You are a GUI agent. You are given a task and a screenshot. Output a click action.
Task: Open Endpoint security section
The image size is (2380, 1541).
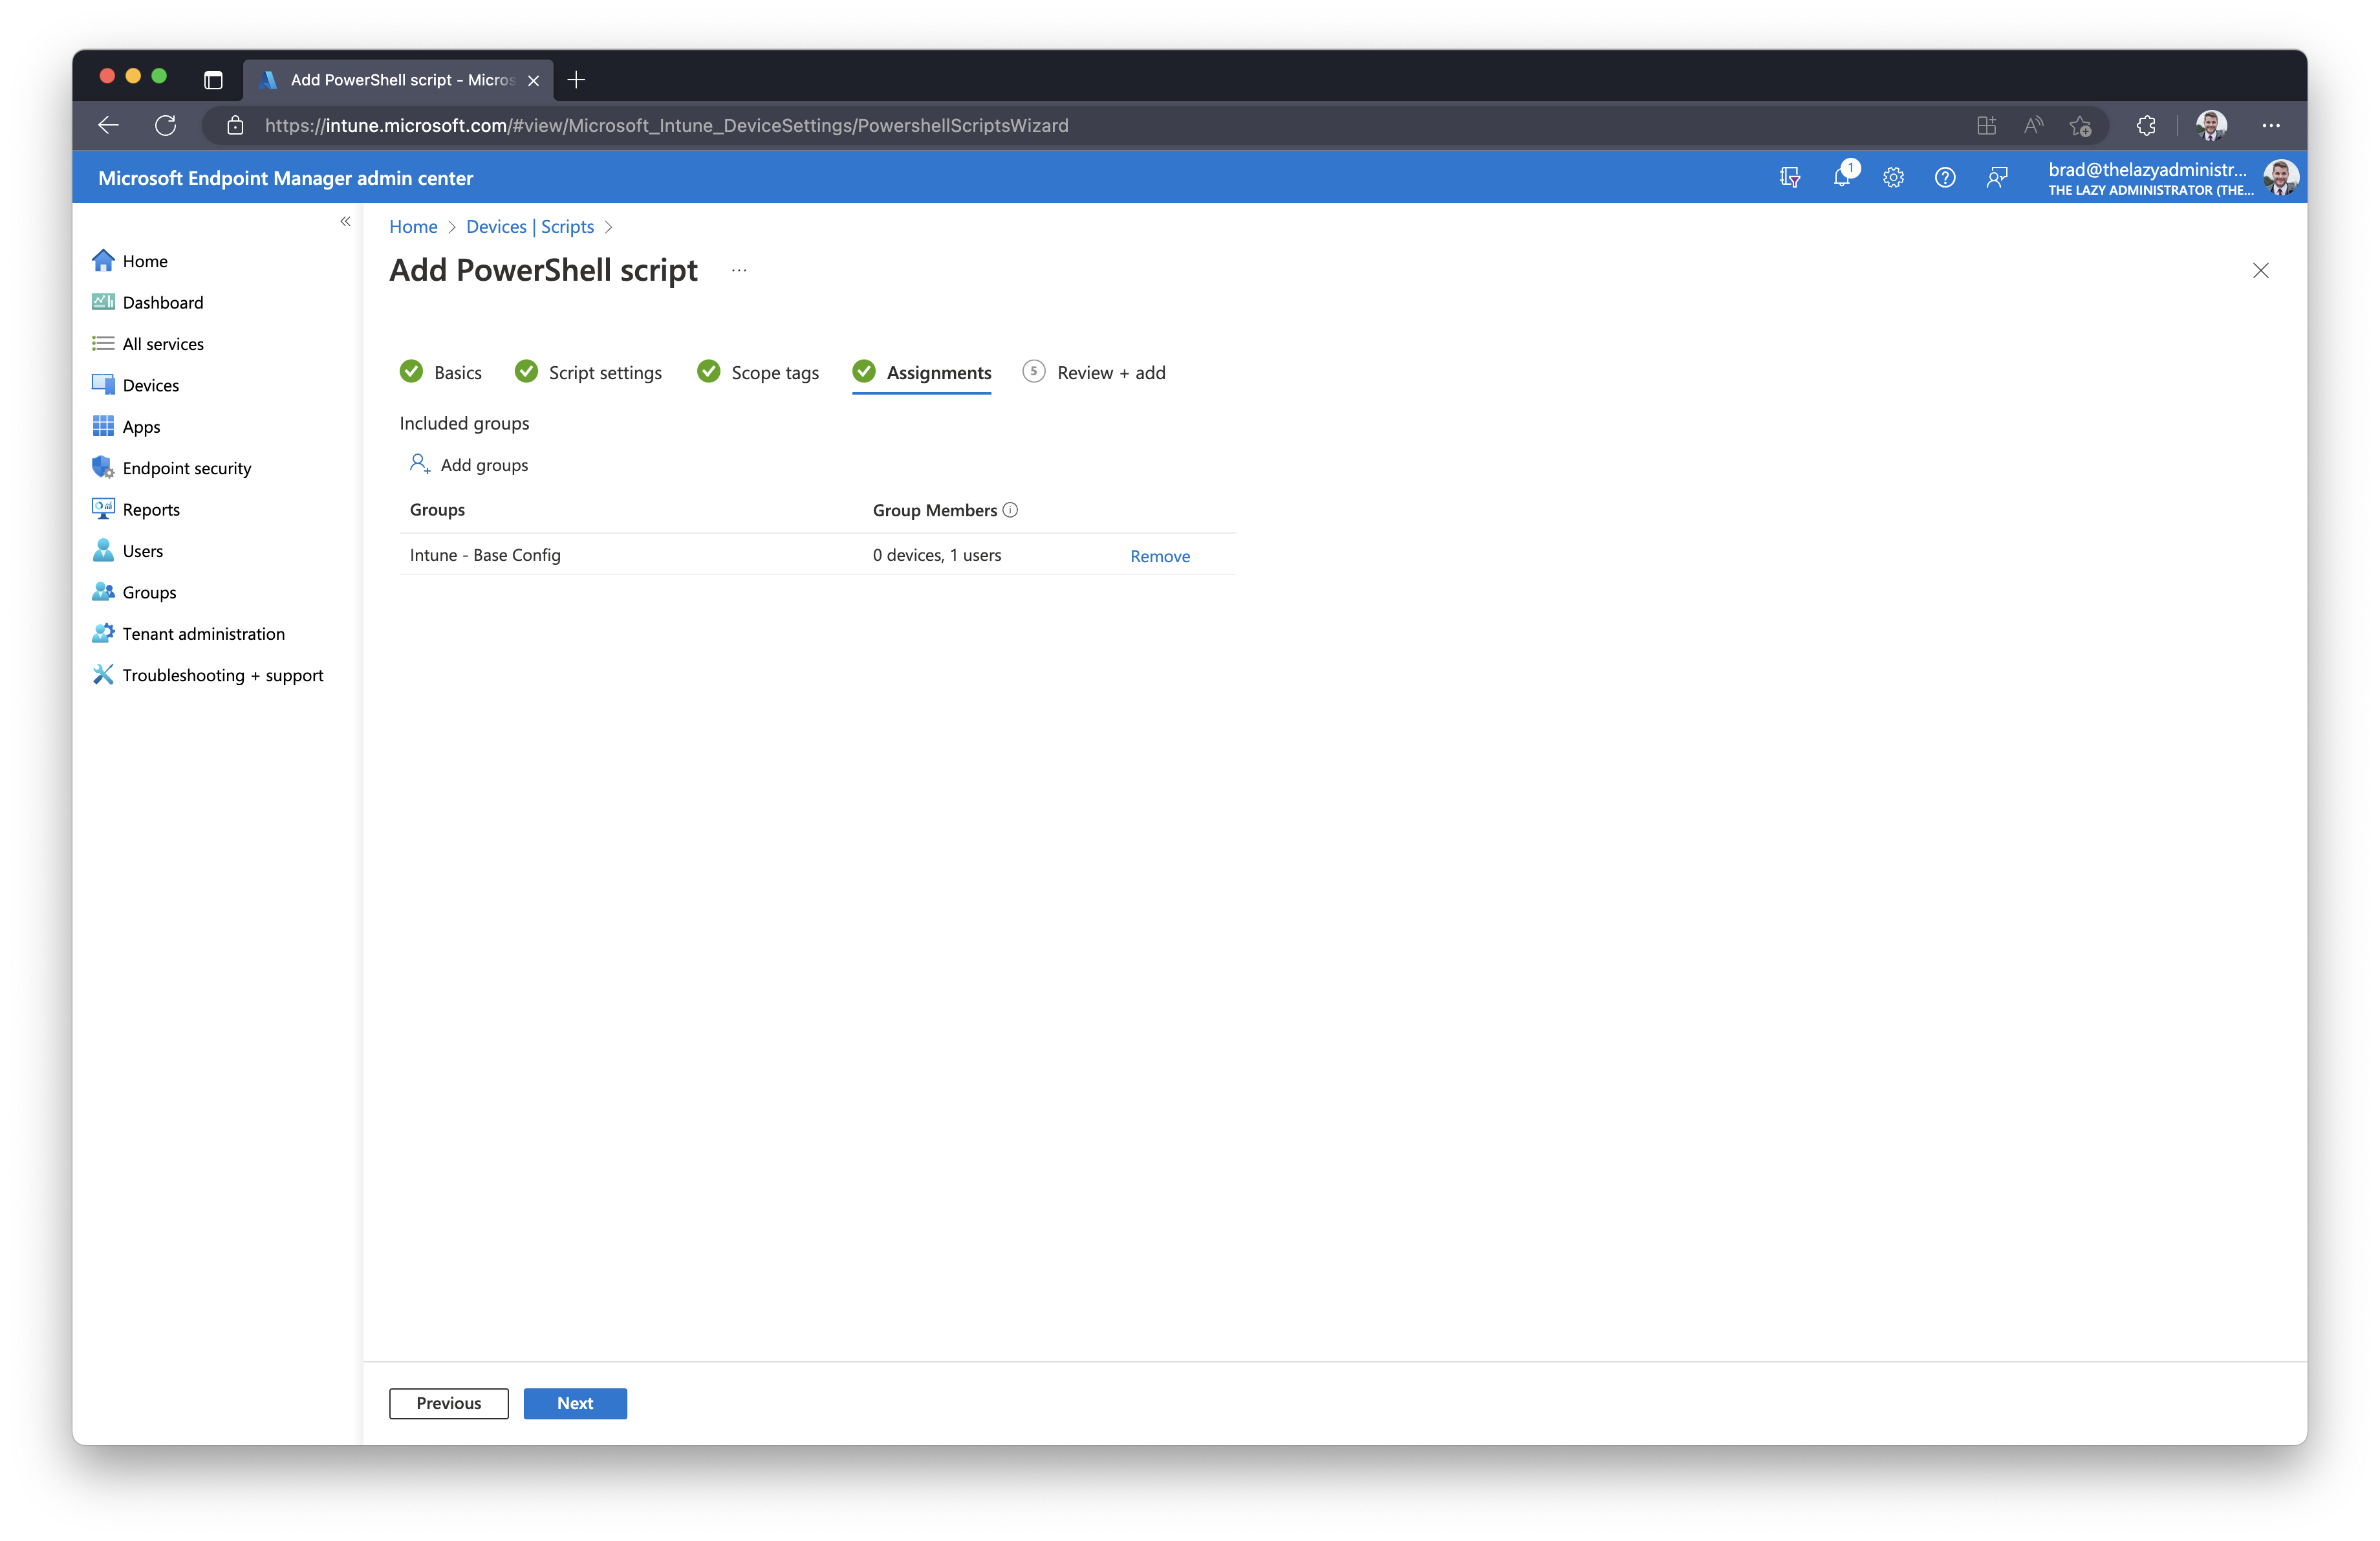pos(172,468)
